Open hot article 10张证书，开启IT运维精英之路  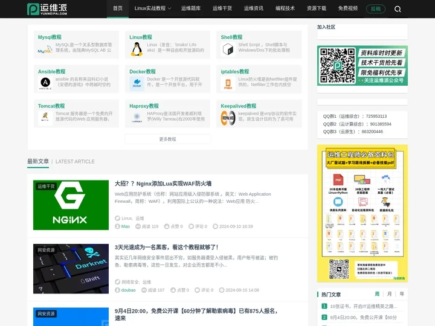click(x=364, y=306)
